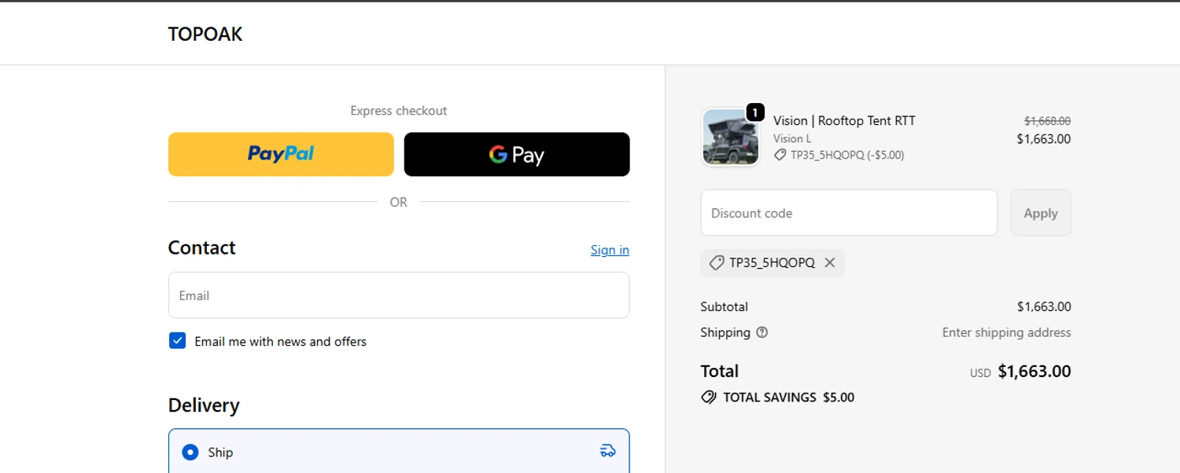1180x473 pixels.
Task: Go to the TOPOAK store home logo
Action: pyautogui.click(x=205, y=35)
